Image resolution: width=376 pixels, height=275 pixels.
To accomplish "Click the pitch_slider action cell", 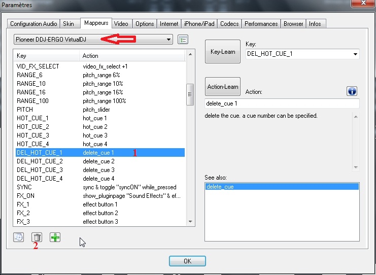I will tap(96, 110).
